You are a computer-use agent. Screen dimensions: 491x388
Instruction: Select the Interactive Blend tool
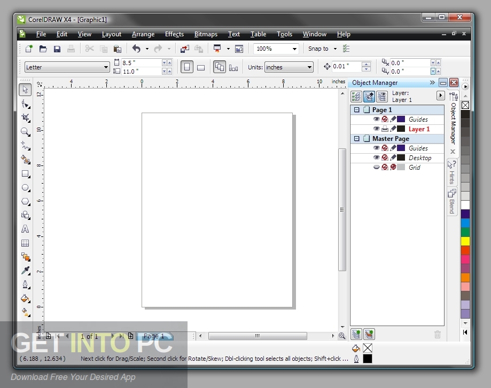pos(25,257)
